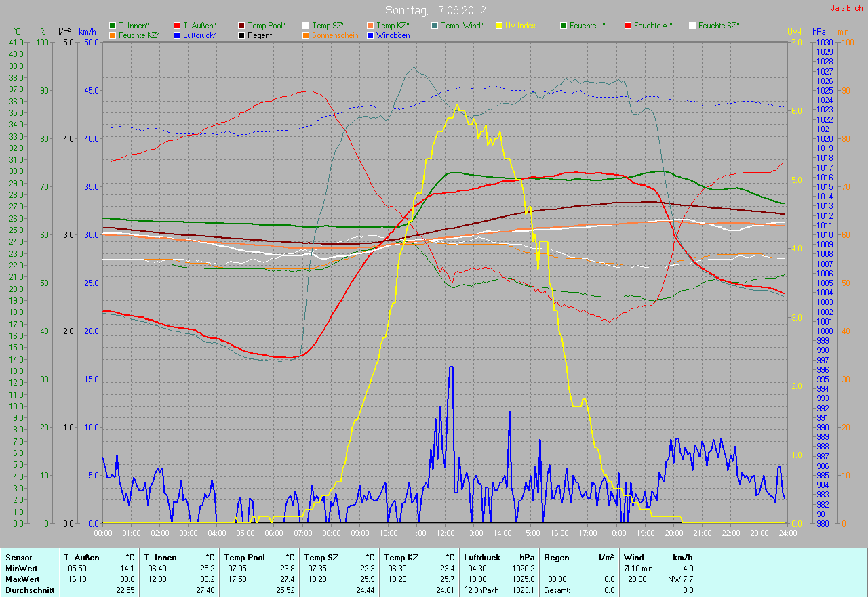The height and width of the screenshot is (597, 868).
Task: Click the Temp Pool minimum value 23.8
Action: (x=288, y=569)
